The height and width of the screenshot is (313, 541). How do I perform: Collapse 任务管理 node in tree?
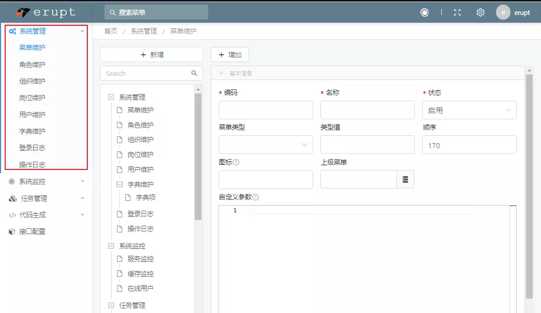pos(111,305)
